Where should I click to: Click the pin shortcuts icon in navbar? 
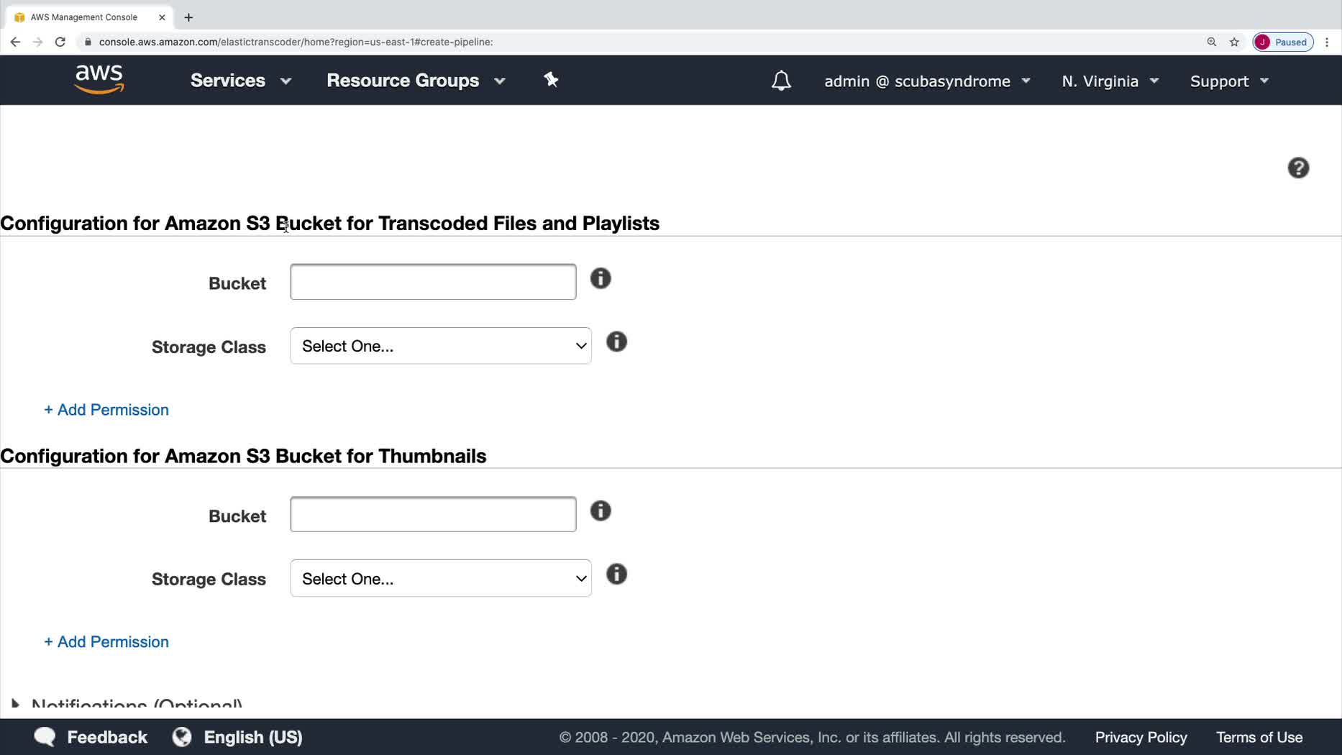[x=551, y=80]
